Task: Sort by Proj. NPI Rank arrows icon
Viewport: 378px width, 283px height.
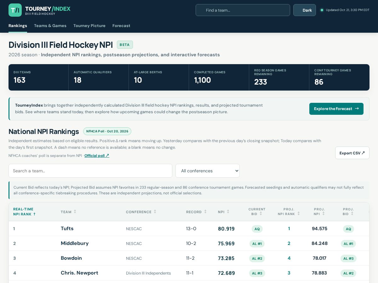Action: tap(299, 214)
